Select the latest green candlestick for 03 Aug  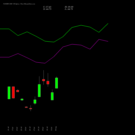[x=56, y=83]
